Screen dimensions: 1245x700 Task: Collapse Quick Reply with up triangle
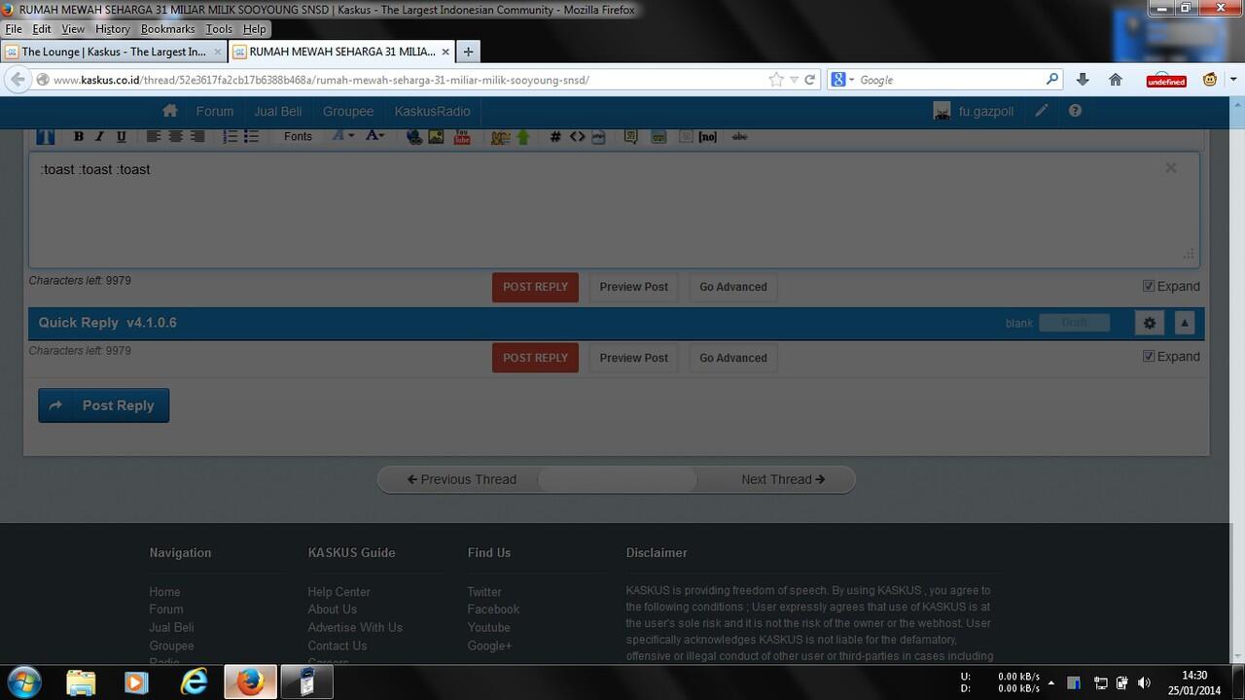(x=1184, y=323)
